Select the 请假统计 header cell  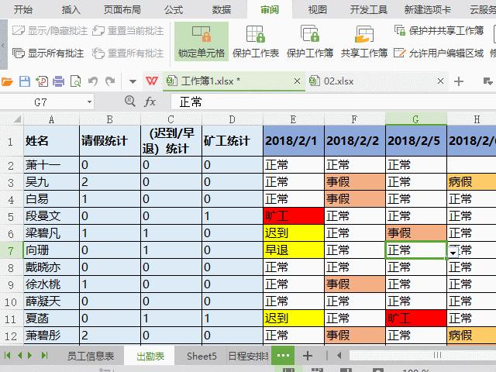[110, 140]
